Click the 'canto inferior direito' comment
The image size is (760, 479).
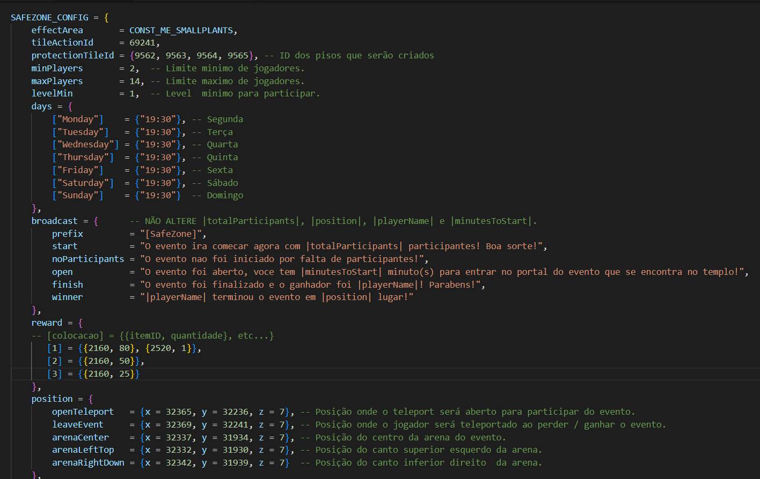click(421, 463)
